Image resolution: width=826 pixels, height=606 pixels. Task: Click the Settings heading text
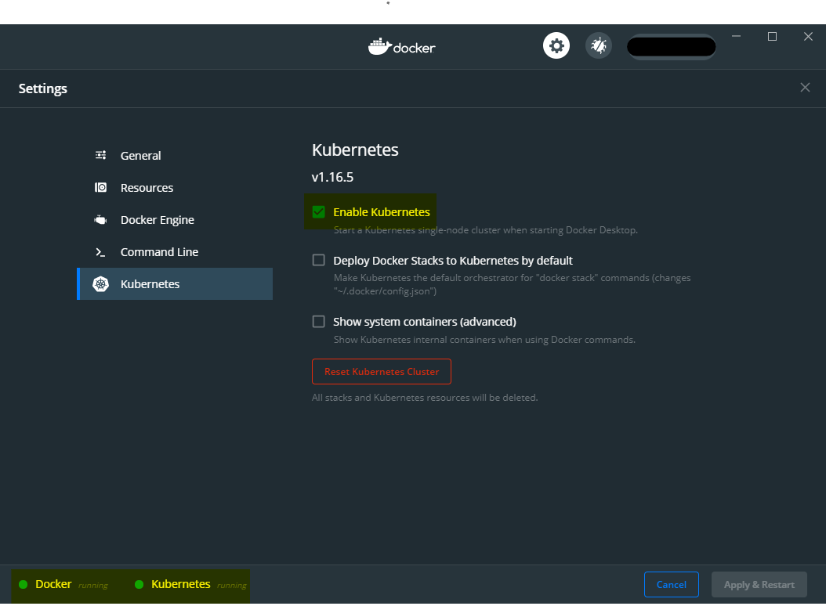pyautogui.click(x=42, y=88)
